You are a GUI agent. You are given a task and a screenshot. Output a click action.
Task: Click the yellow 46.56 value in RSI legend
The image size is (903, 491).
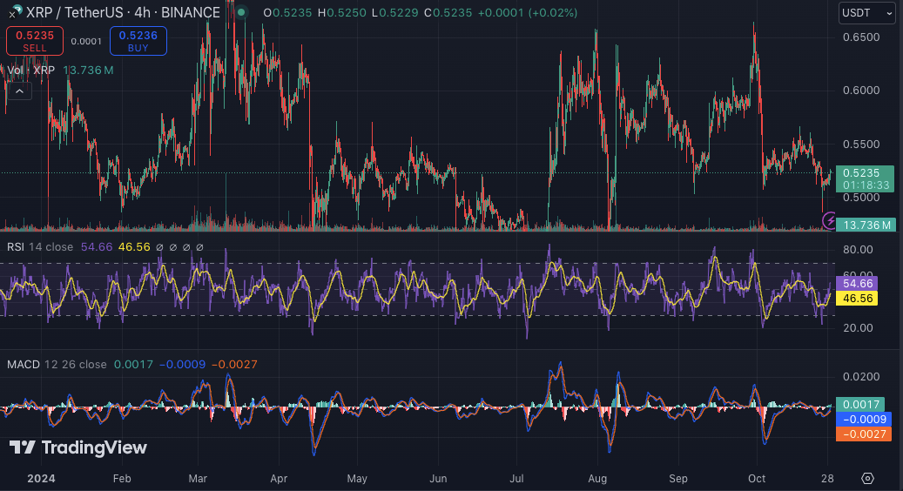coord(134,247)
